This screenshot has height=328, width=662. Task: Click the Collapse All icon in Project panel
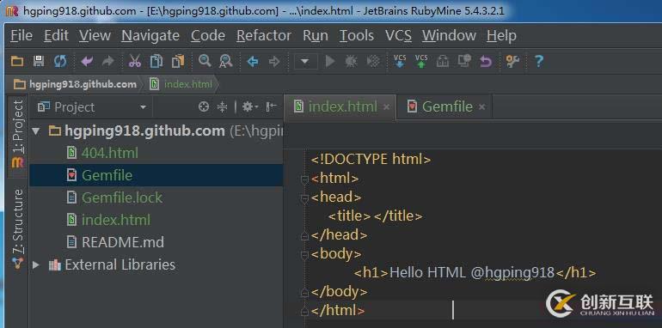click(222, 107)
